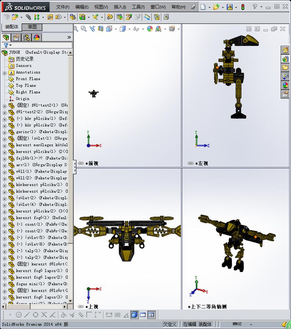This screenshot has height=329, width=291.
Task: Click the Reference Geometry icon
Action: (96, 17)
